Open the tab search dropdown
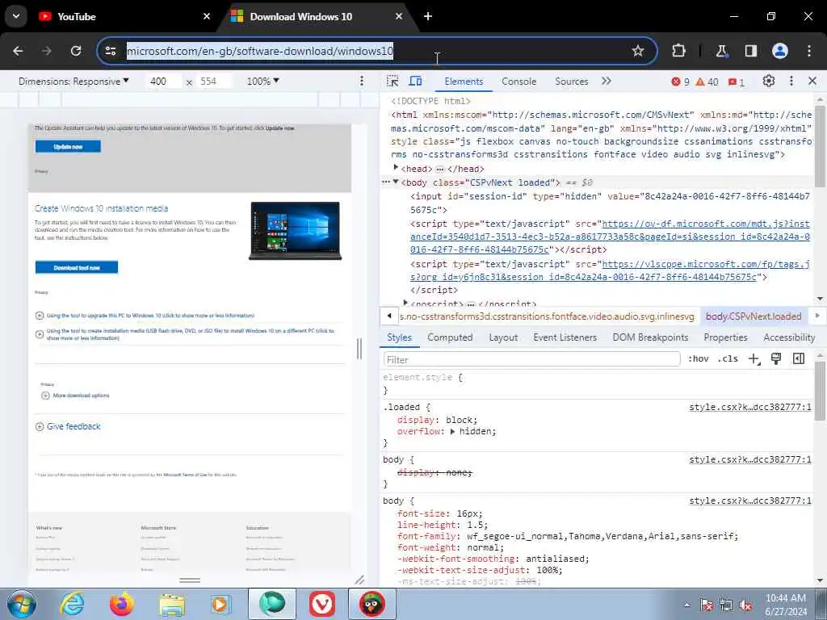The width and height of the screenshot is (827, 620). (x=16, y=16)
